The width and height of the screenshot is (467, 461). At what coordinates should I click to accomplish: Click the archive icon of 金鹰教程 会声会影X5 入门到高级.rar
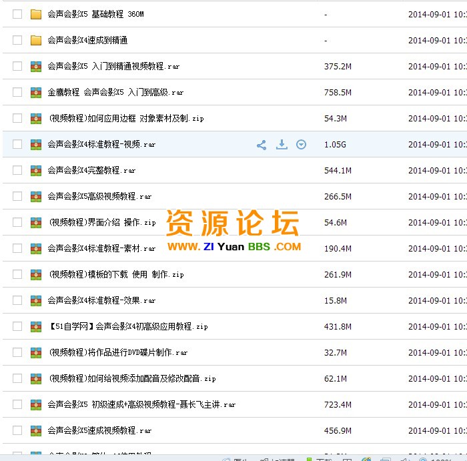(36, 92)
